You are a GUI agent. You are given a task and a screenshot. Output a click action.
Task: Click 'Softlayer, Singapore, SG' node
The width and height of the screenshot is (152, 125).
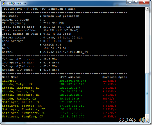(x=23, y=113)
